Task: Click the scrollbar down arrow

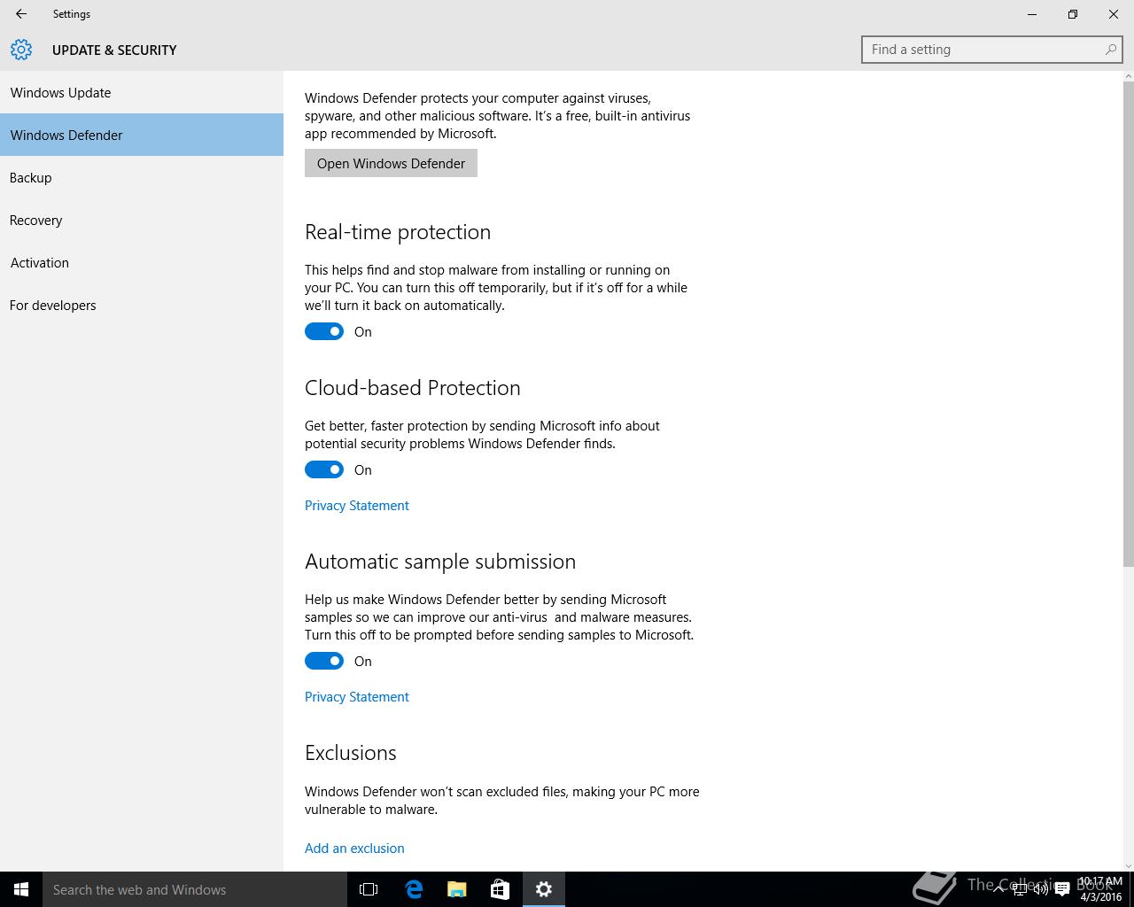Action: (1128, 865)
